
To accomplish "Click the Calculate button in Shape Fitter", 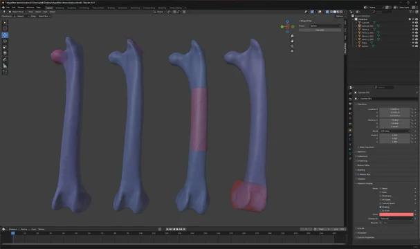I will coord(320,30).
